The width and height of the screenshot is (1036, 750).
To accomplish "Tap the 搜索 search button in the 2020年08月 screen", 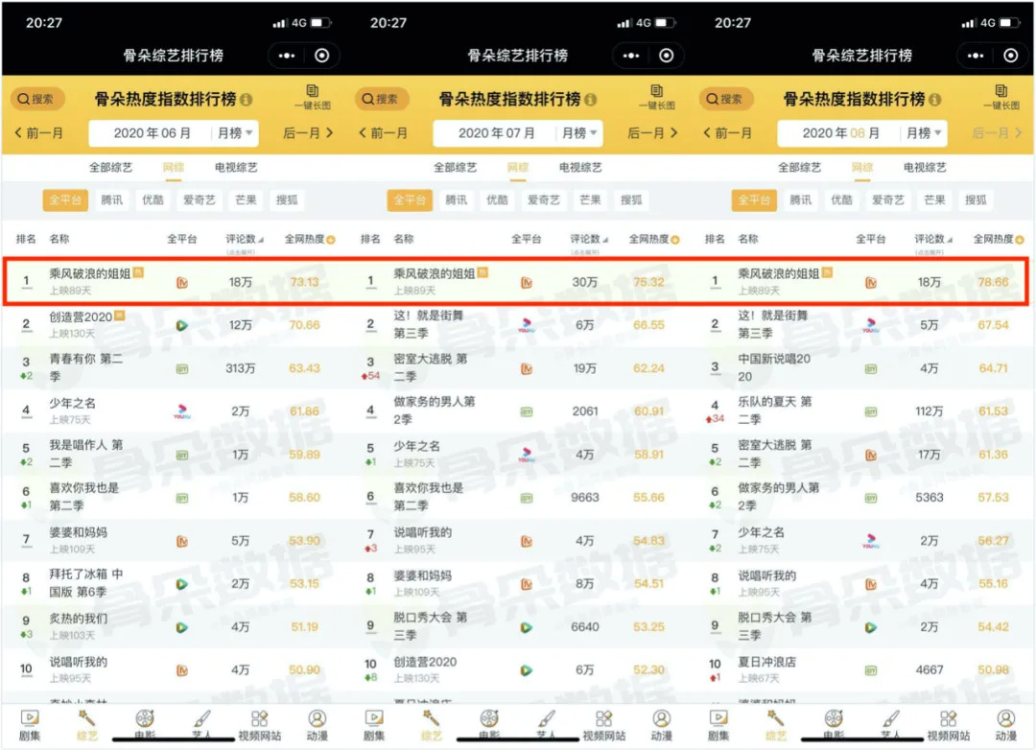I will pos(725,99).
